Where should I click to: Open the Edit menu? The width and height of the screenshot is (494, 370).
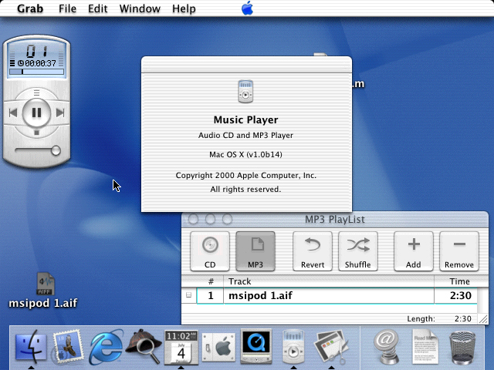pos(98,8)
